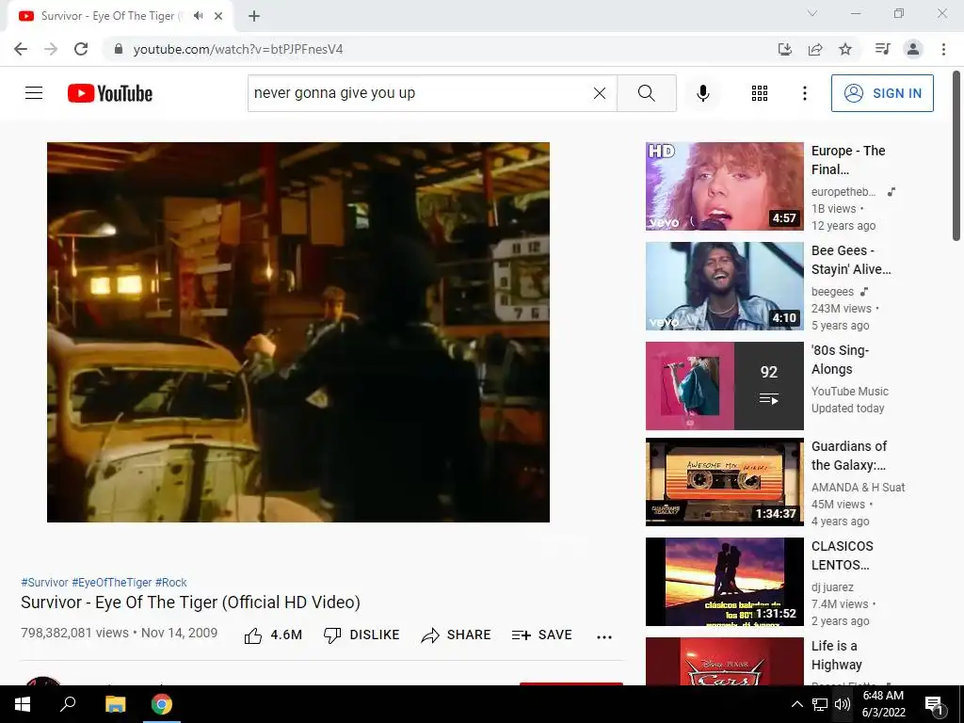Open the beegees channel name
This screenshot has height=723, width=964.
coord(832,292)
